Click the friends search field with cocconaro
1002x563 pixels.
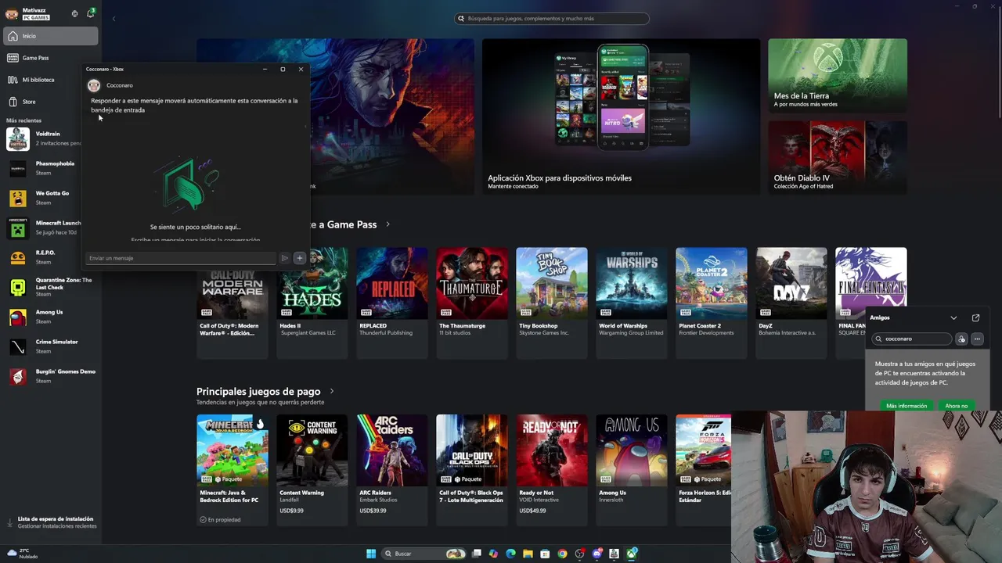click(x=913, y=339)
